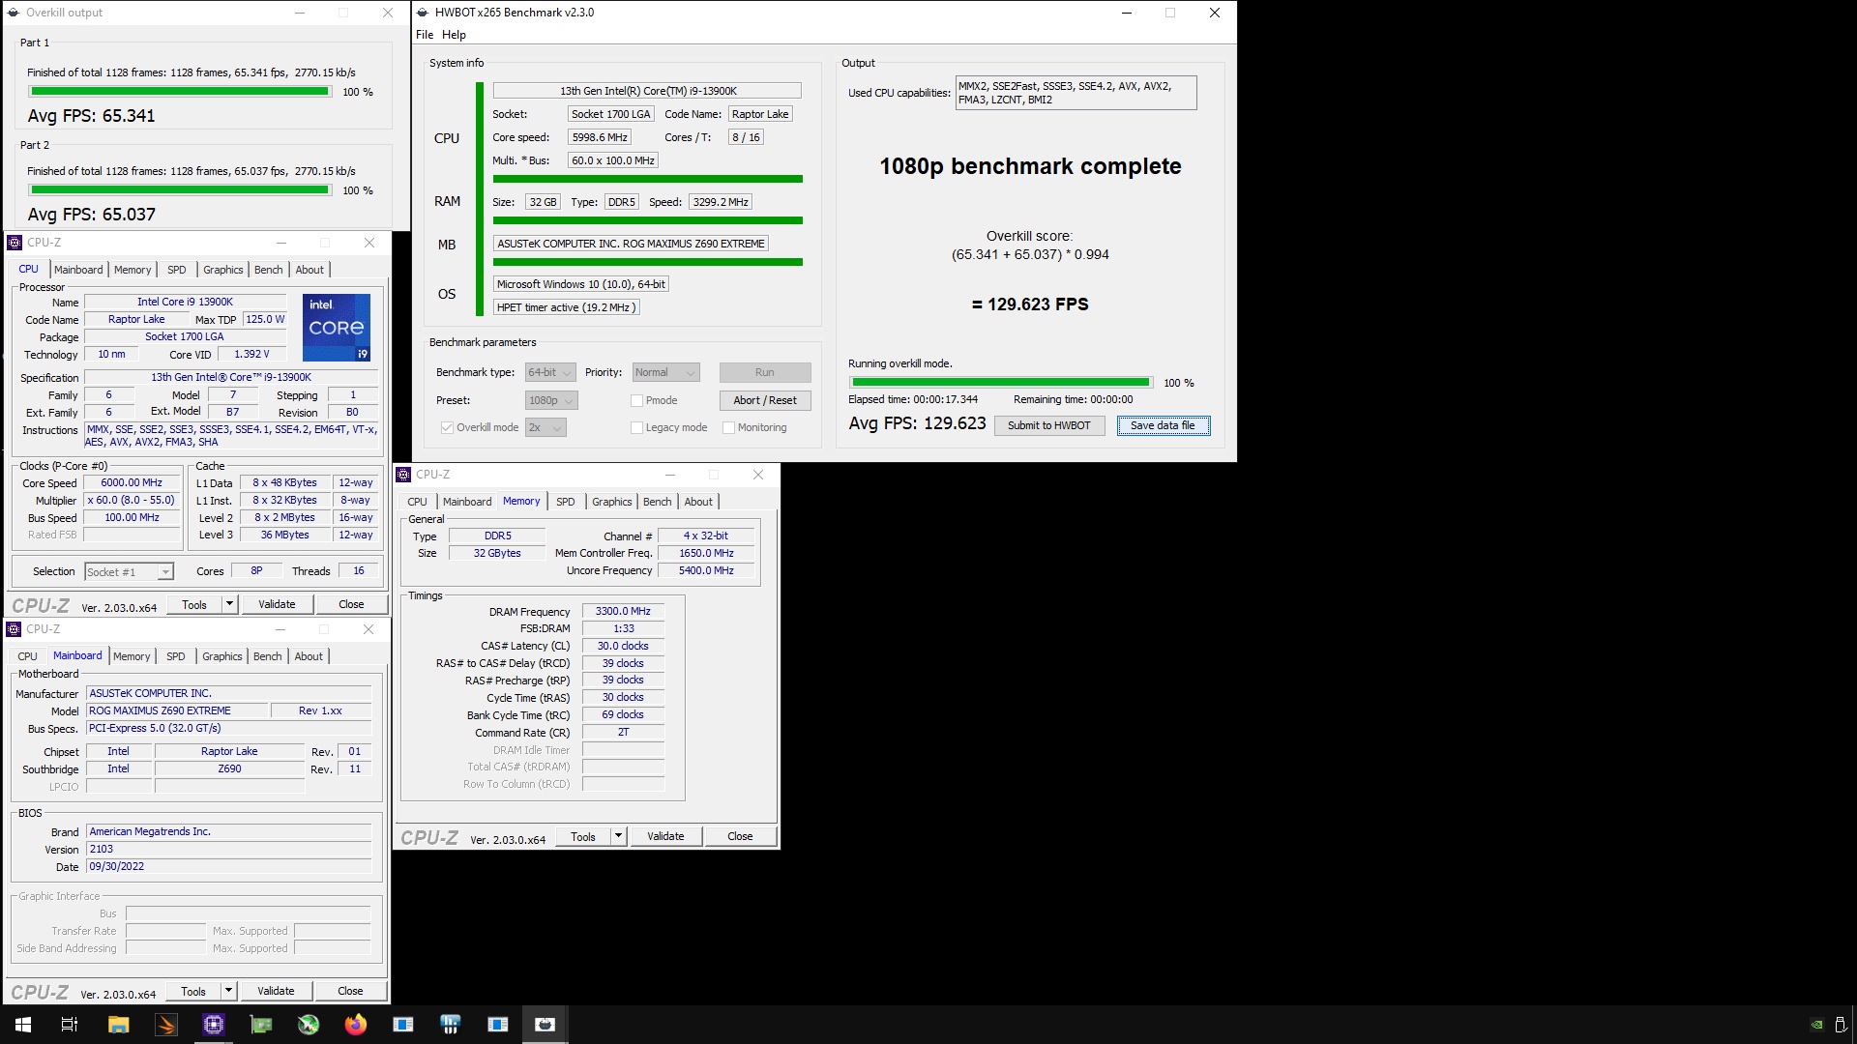
Task: Open the Benchmark type 64-bit dropdown
Action: tap(550, 372)
